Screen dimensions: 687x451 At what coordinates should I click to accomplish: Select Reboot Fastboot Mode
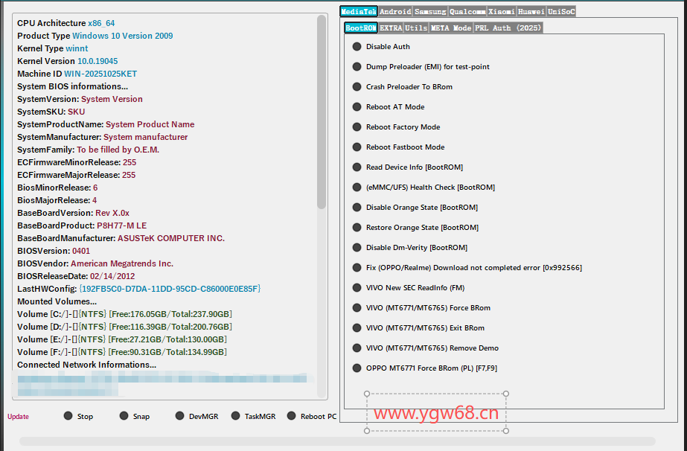[399, 147]
